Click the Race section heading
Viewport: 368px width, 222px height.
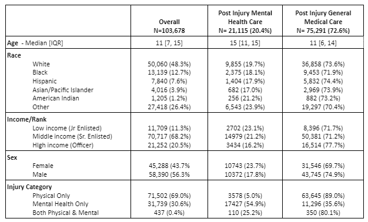tap(14, 55)
